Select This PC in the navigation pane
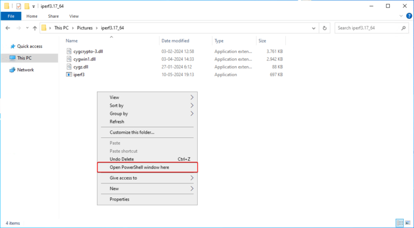Screen dimensions: 414x228 click(29, 58)
